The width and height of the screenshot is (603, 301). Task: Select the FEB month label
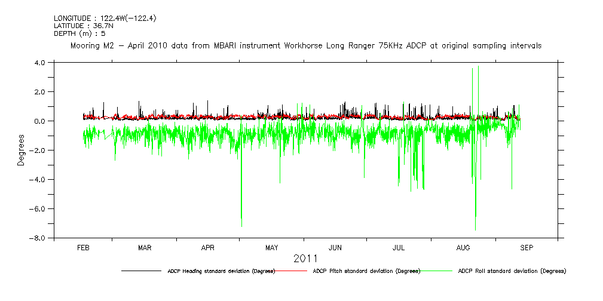84,248
